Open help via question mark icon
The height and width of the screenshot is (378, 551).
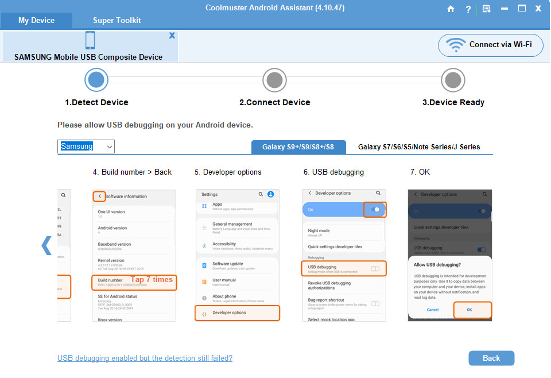click(468, 9)
